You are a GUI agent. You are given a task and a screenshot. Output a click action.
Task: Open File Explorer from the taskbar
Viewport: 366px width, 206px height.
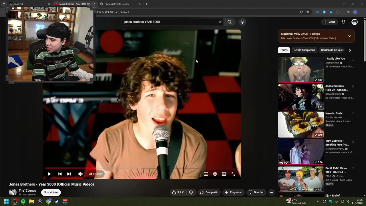click(32, 201)
